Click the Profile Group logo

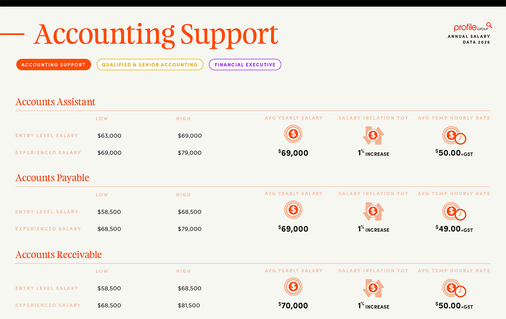tap(473, 27)
